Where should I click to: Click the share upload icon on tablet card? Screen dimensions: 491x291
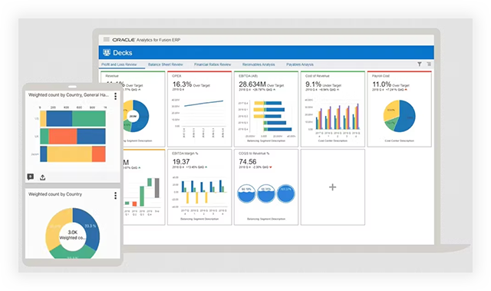click(x=43, y=177)
